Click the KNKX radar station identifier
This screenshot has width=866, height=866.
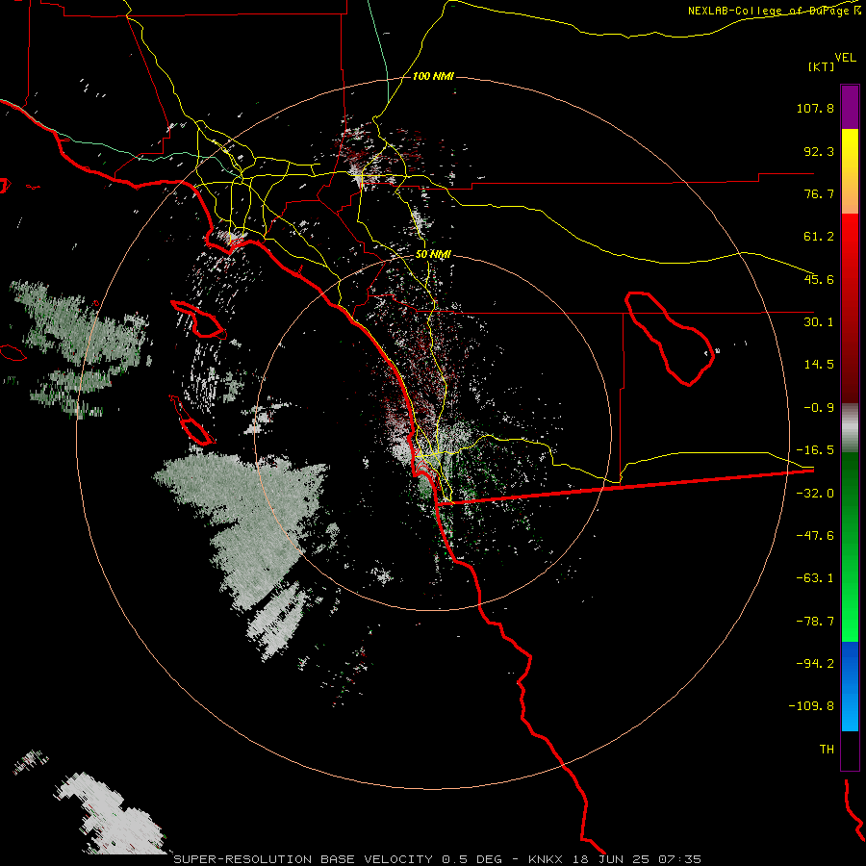point(544,859)
